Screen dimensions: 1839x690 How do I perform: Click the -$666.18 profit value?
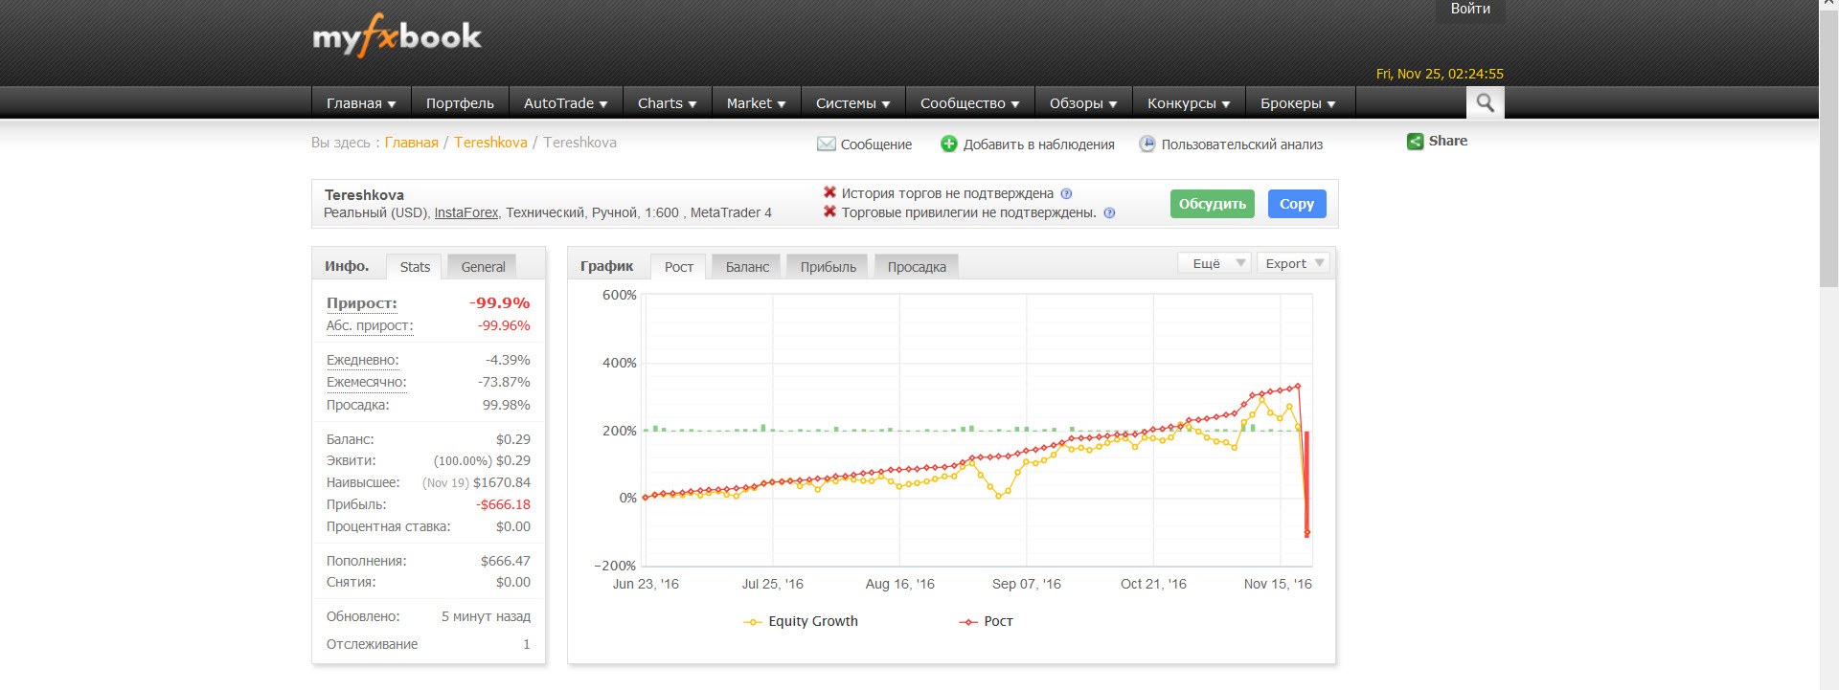(x=503, y=504)
